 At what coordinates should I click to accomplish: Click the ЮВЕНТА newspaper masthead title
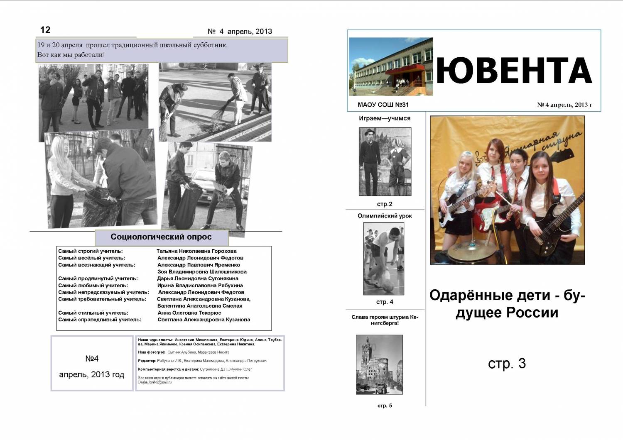(x=514, y=71)
